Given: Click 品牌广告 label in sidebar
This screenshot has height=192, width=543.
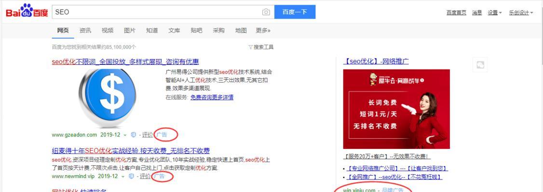Looking at the screenshot, I should tap(393, 190).
